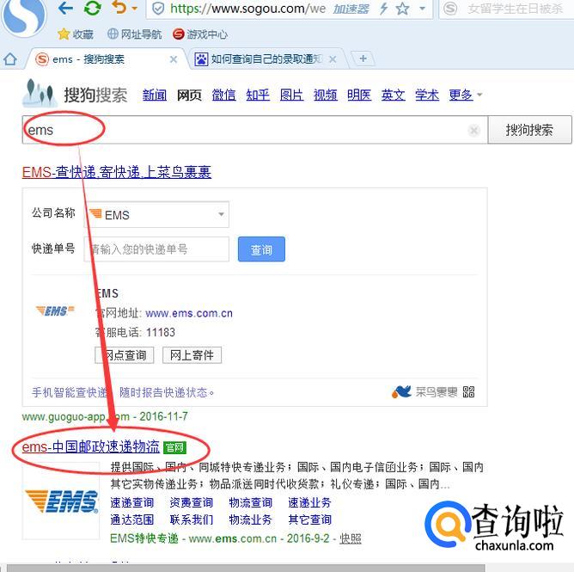Click the browser back arrow
Image resolution: width=574 pixels, height=572 pixels.
pyautogui.click(x=65, y=8)
